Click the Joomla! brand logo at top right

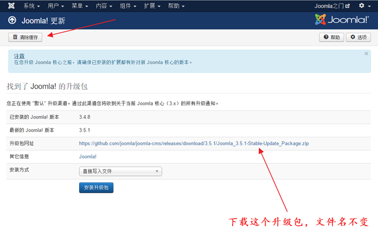342,20
